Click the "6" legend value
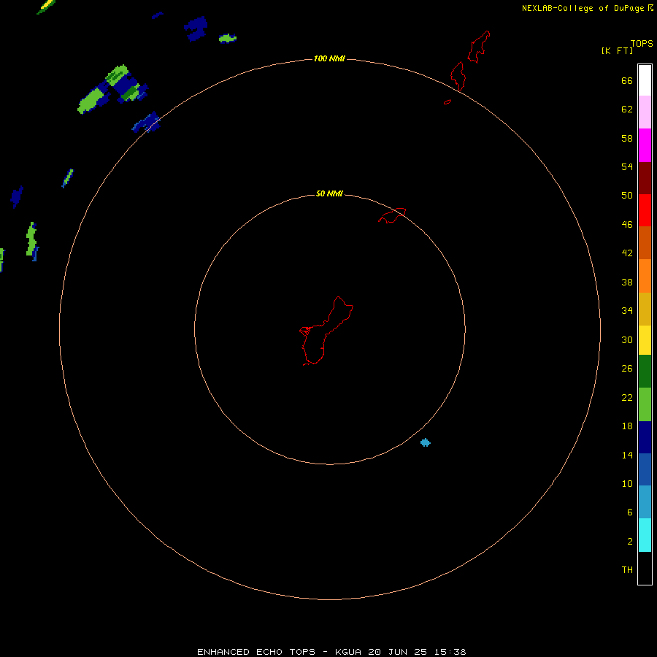The width and height of the screenshot is (657, 657). [630, 512]
